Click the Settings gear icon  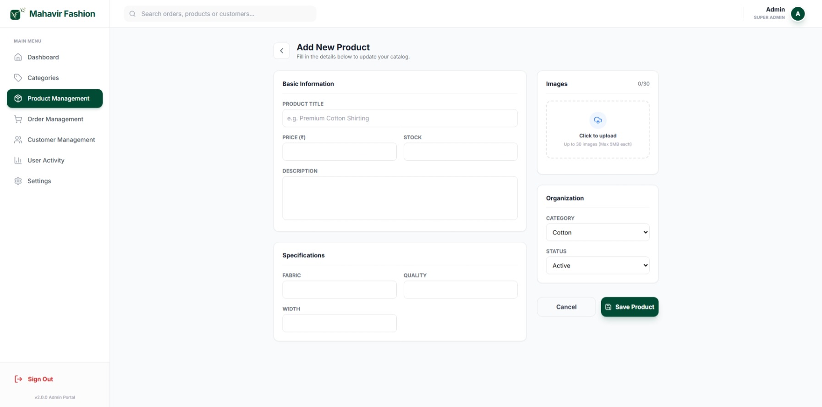point(18,181)
